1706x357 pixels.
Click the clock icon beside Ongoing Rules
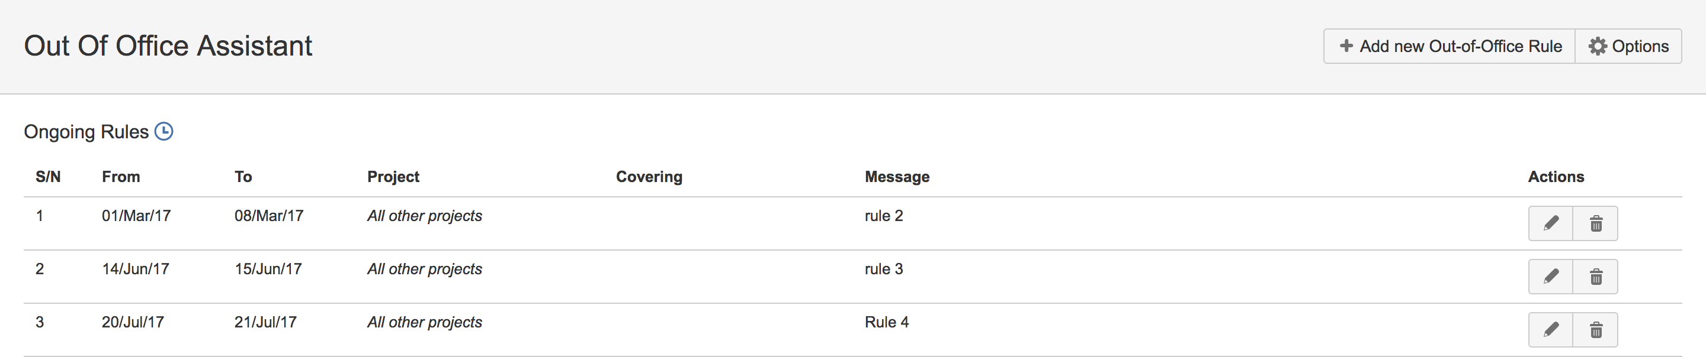click(163, 132)
